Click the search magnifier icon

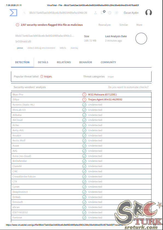pos(25,13)
